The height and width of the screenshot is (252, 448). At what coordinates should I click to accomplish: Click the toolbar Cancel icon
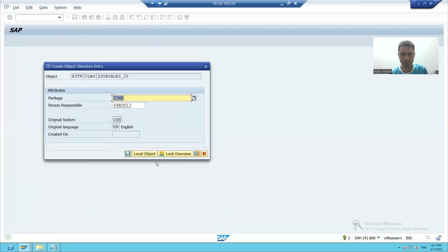pyautogui.click(x=99, y=17)
